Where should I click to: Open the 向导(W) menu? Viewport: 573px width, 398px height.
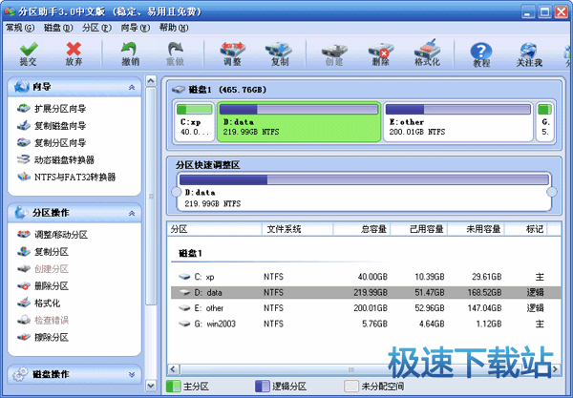136,28
